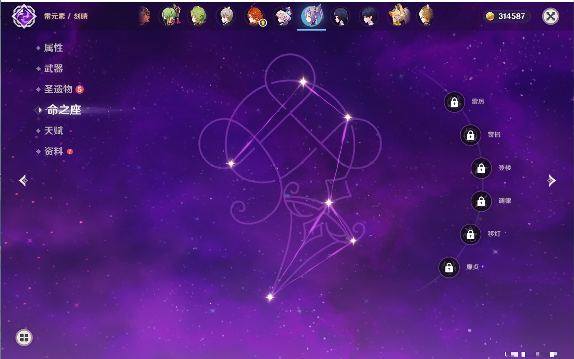Open the 武器 weapon menu
The image size is (574, 359).
[x=53, y=69]
